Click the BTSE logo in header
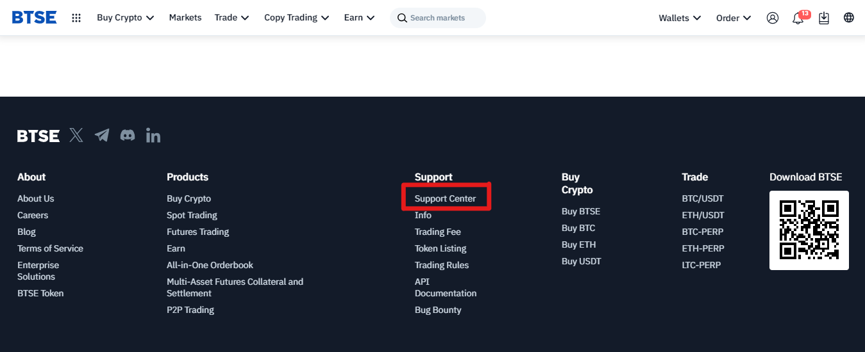865x352 pixels. point(35,18)
